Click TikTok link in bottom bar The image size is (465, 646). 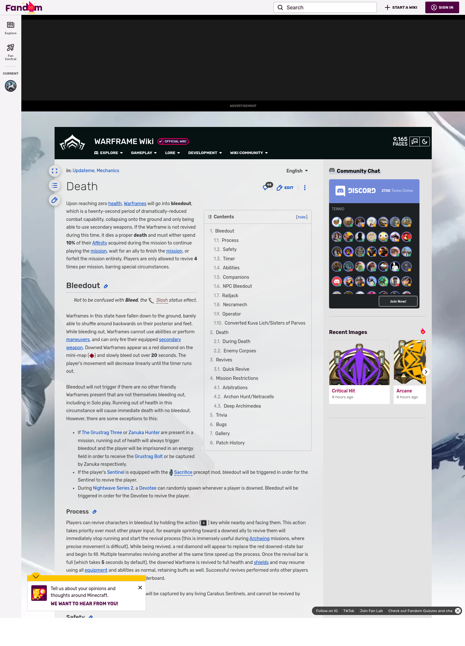pos(349,611)
